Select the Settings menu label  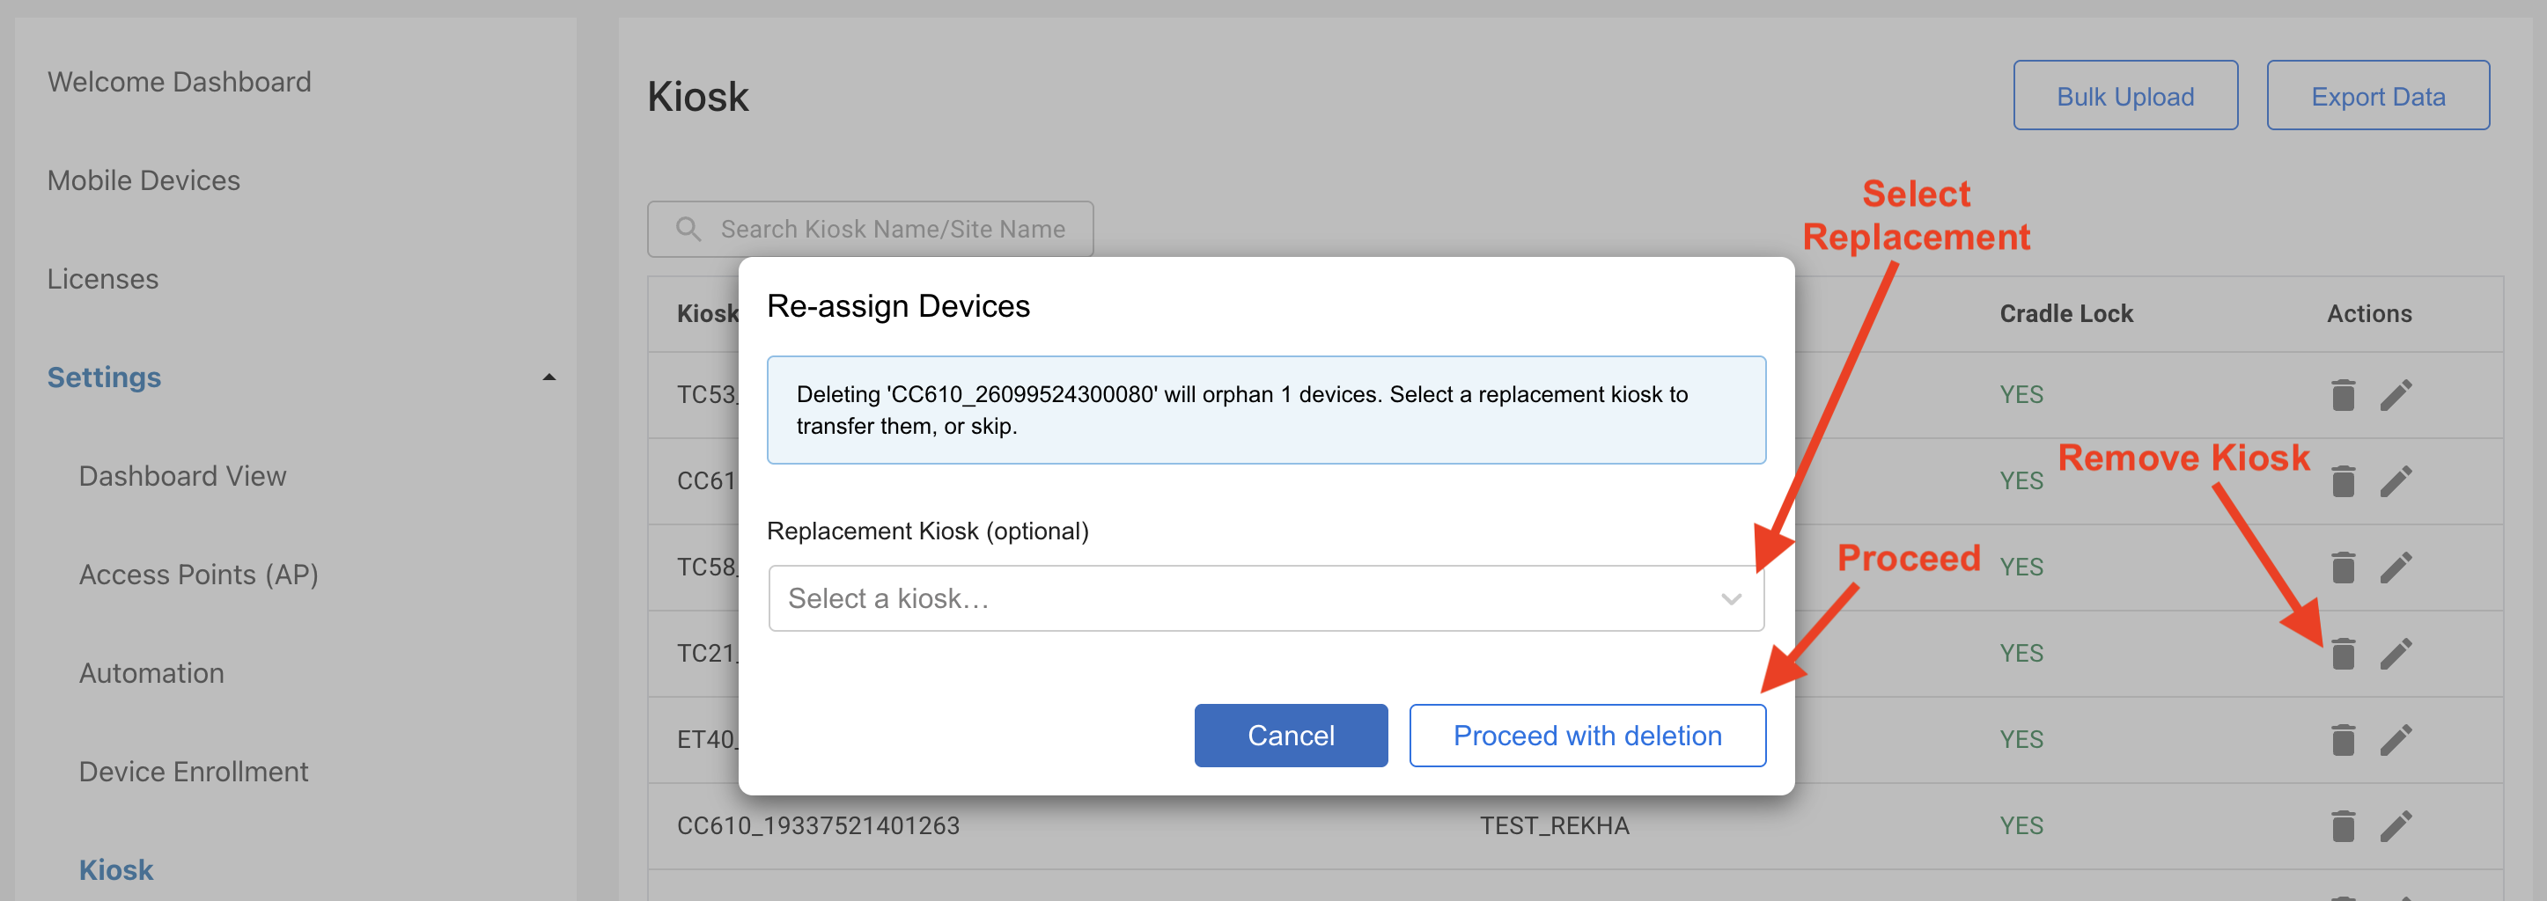104,377
